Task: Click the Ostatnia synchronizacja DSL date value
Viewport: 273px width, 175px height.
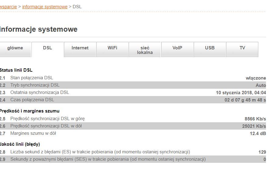Action: 241,93
